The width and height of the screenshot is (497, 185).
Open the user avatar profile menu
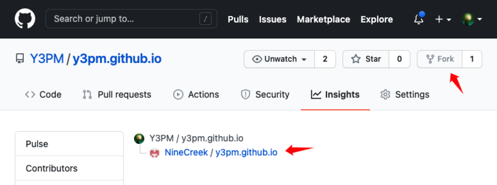pyautogui.click(x=472, y=19)
